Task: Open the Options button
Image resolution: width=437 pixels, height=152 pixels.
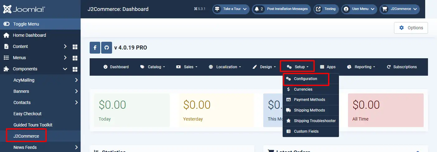Action: (411, 28)
